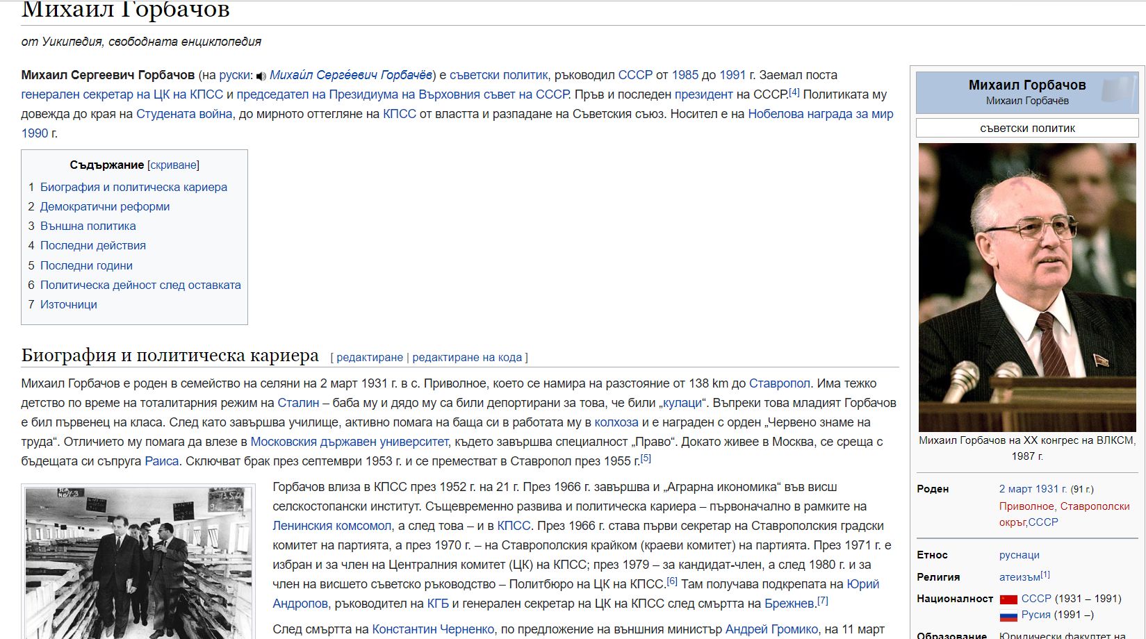Open footnote reference 4 after СССР
This screenshot has width=1146, height=639.
point(794,92)
